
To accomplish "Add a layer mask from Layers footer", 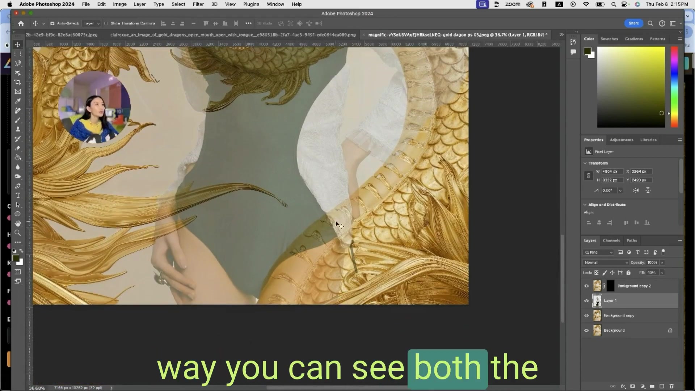I will (632, 386).
